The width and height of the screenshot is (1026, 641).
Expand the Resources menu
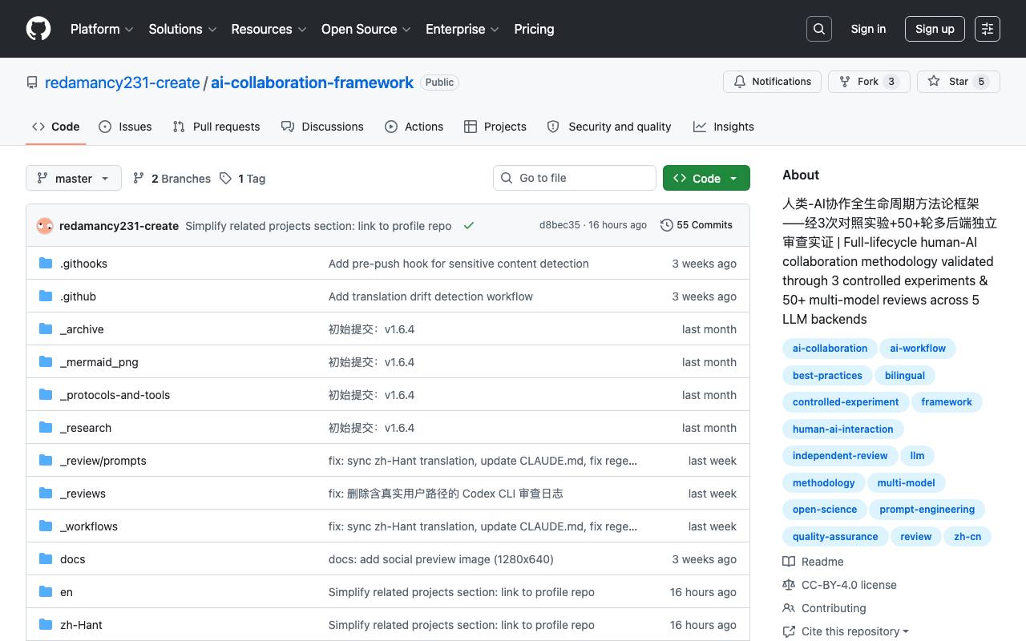(269, 29)
